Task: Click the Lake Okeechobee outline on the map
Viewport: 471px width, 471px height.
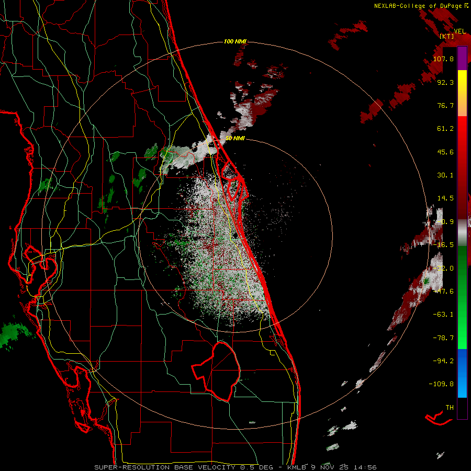Action: (x=216, y=372)
